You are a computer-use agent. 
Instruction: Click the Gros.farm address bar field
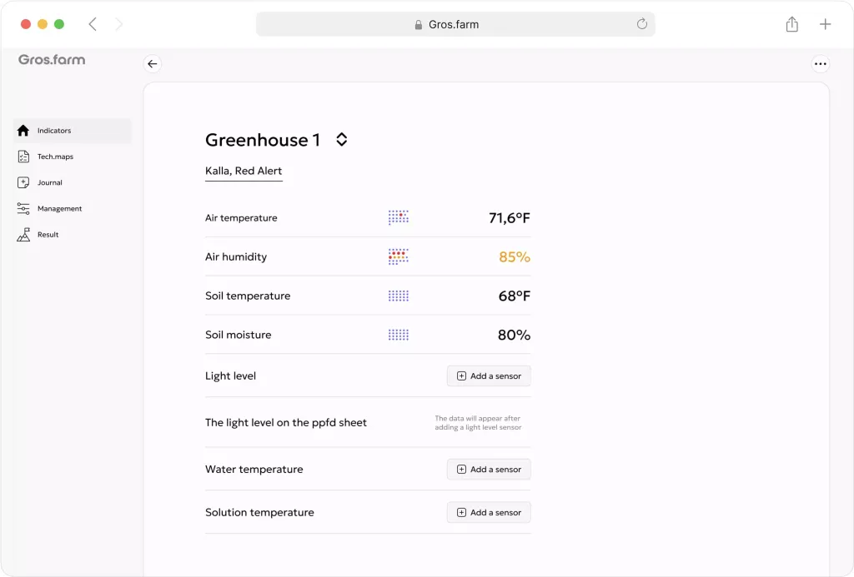[455, 24]
